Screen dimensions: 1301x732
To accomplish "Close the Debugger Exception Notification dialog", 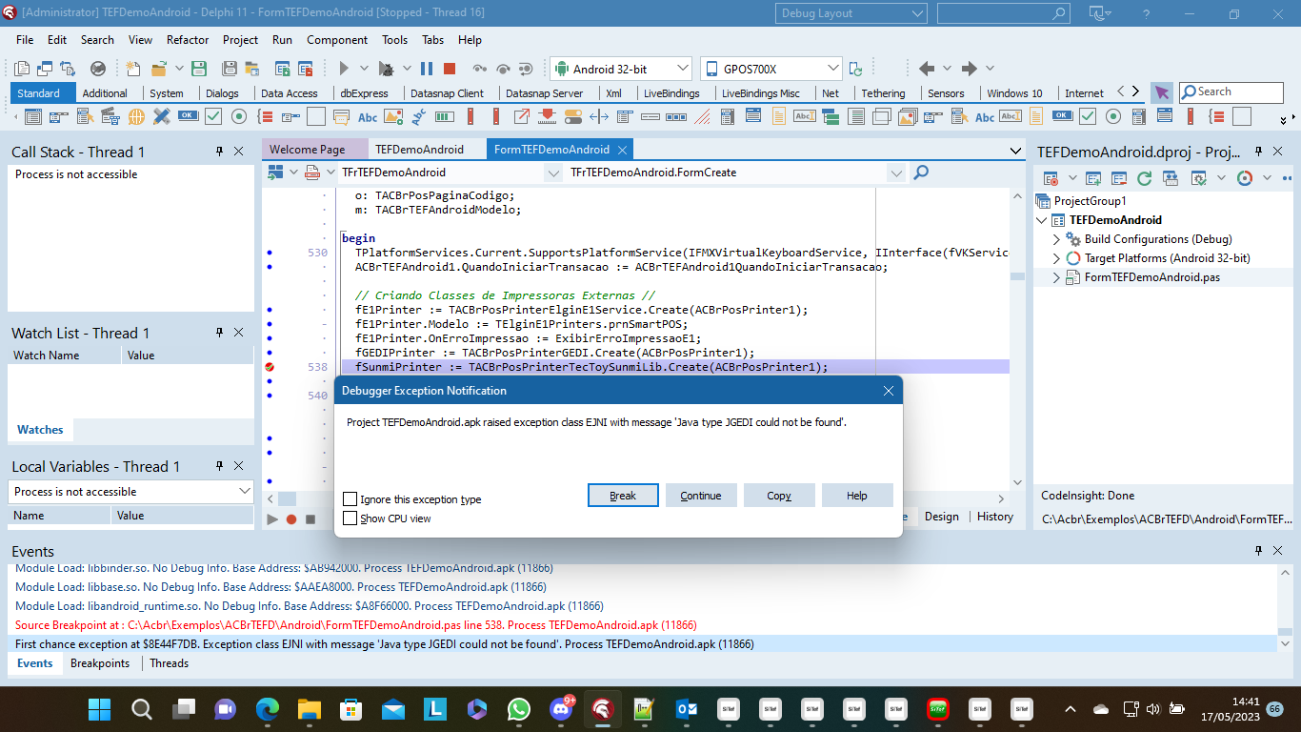I will point(888,391).
